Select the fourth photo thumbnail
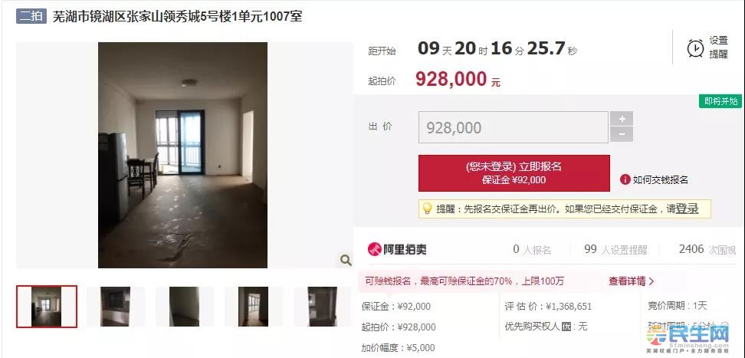The width and height of the screenshot is (745, 358). click(x=253, y=307)
